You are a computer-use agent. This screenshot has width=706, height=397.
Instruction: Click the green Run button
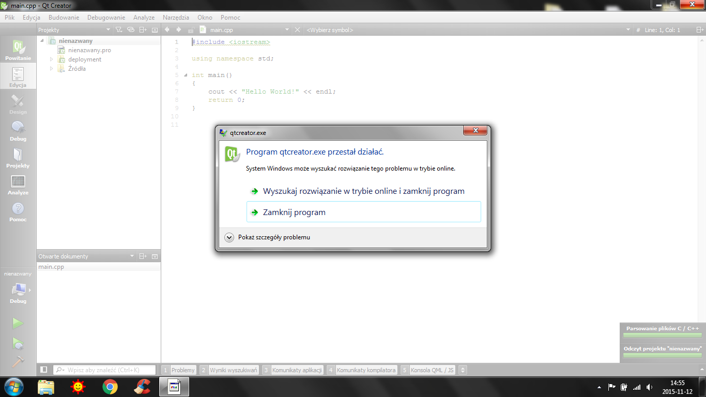pos(18,323)
